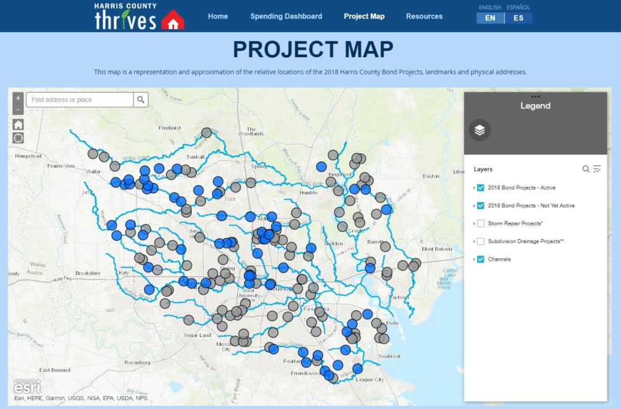Click the blue project marker northwest of Kingwood
621x409 pixels.
coord(321,166)
